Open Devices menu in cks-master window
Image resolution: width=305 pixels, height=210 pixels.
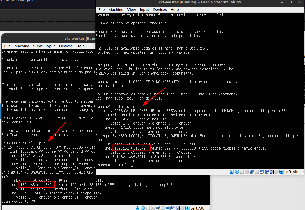click(x=160, y=10)
